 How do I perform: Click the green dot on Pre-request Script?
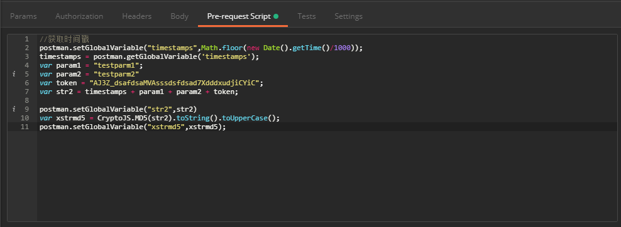(x=276, y=16)
